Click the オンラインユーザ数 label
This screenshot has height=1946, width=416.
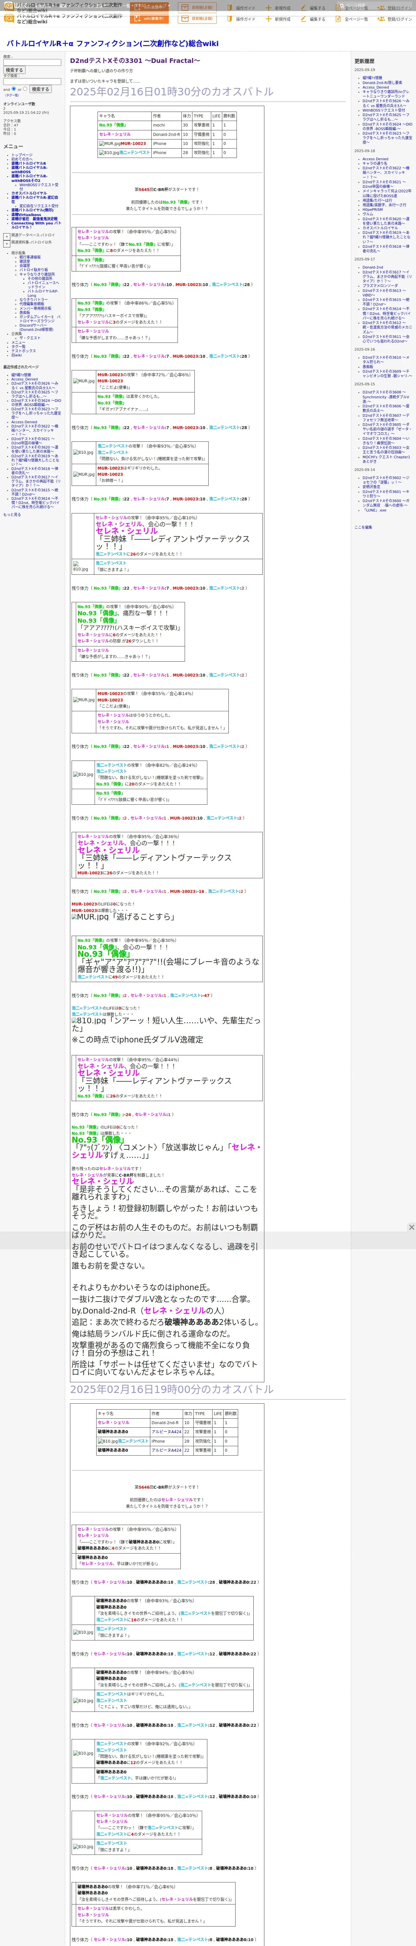[19, 104]
